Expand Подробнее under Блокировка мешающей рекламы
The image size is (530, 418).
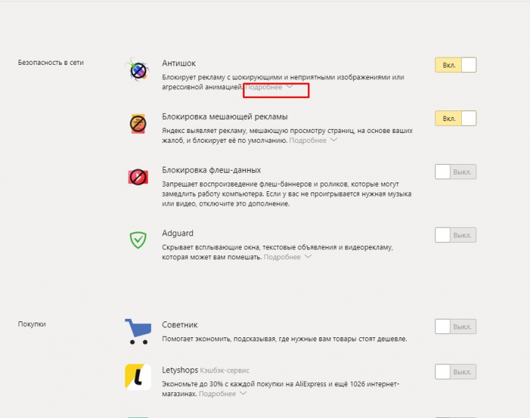pos(313,140)
